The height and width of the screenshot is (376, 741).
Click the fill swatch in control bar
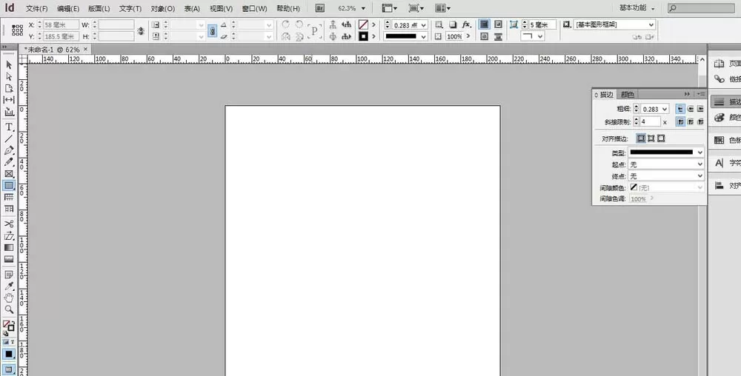(363, 24)
